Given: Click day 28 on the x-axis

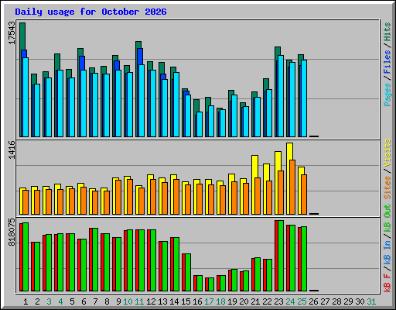Looking at the screenshot, I should pyautogui.click(x=336, y=301).
